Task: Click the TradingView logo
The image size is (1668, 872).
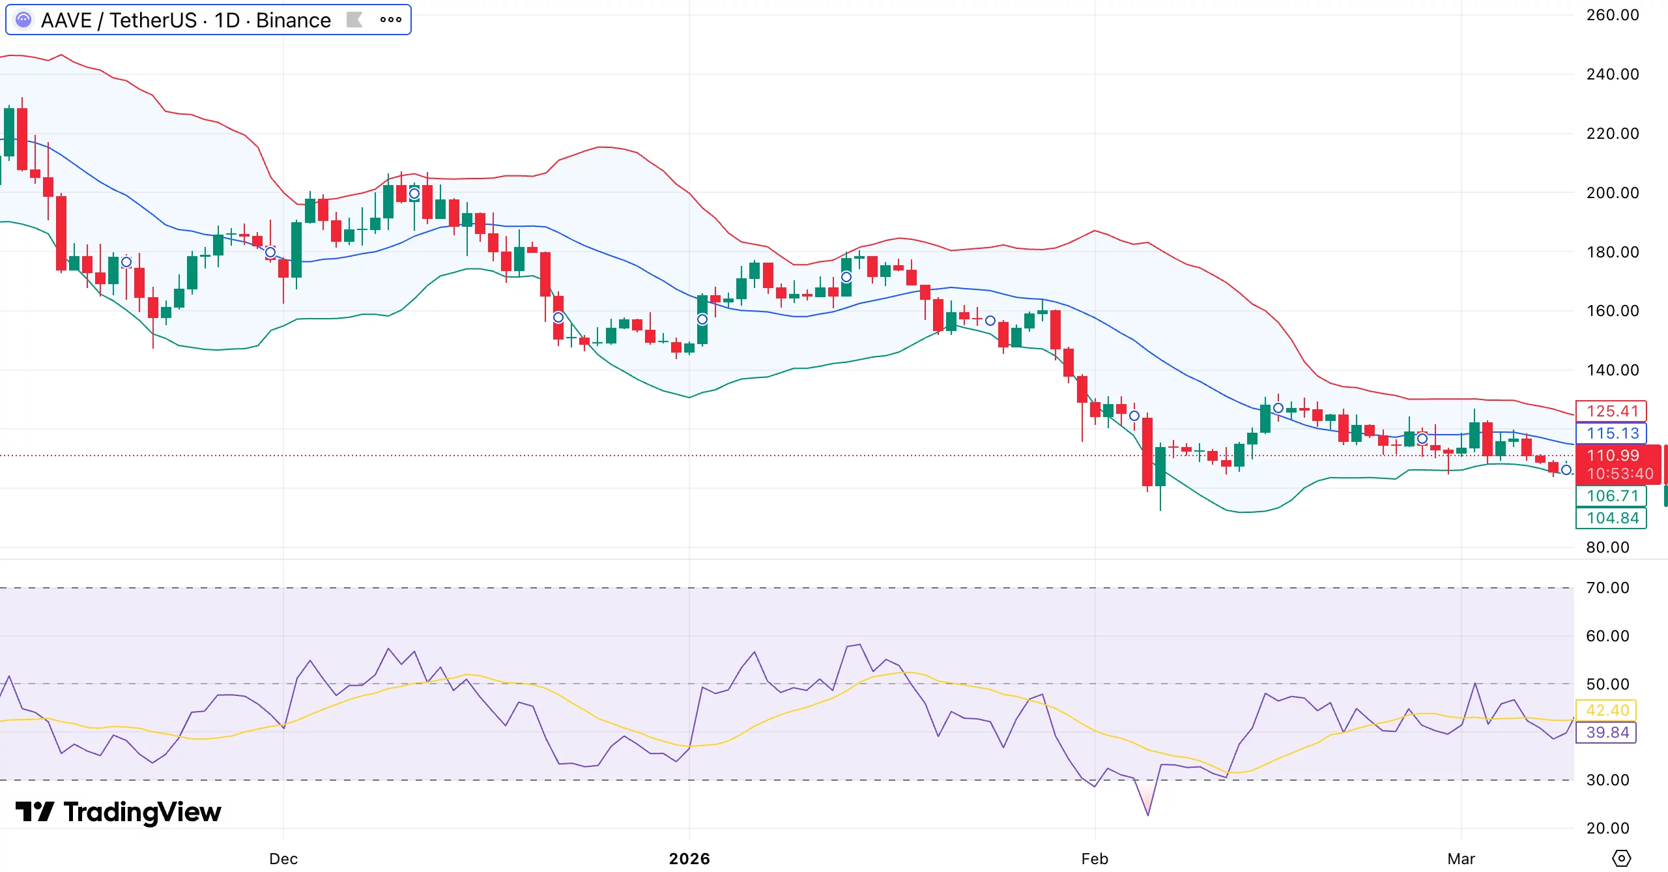Action: (111, 812)
